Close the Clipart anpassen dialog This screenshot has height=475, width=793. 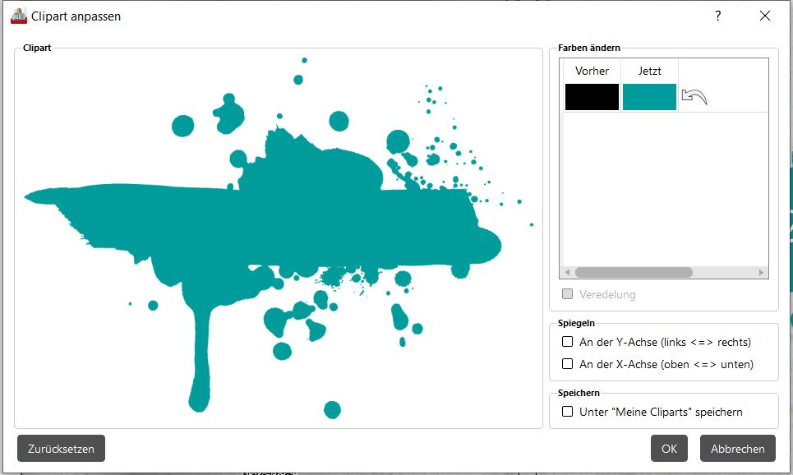765,16
